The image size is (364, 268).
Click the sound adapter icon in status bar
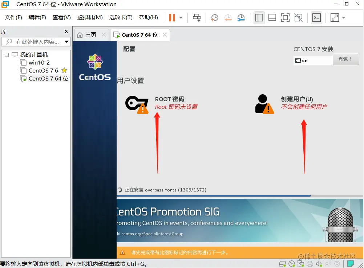[319, 264]
